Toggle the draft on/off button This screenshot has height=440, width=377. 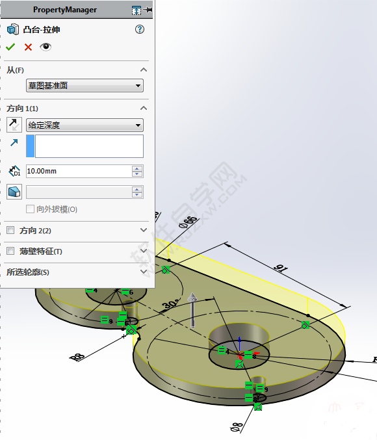14,192
